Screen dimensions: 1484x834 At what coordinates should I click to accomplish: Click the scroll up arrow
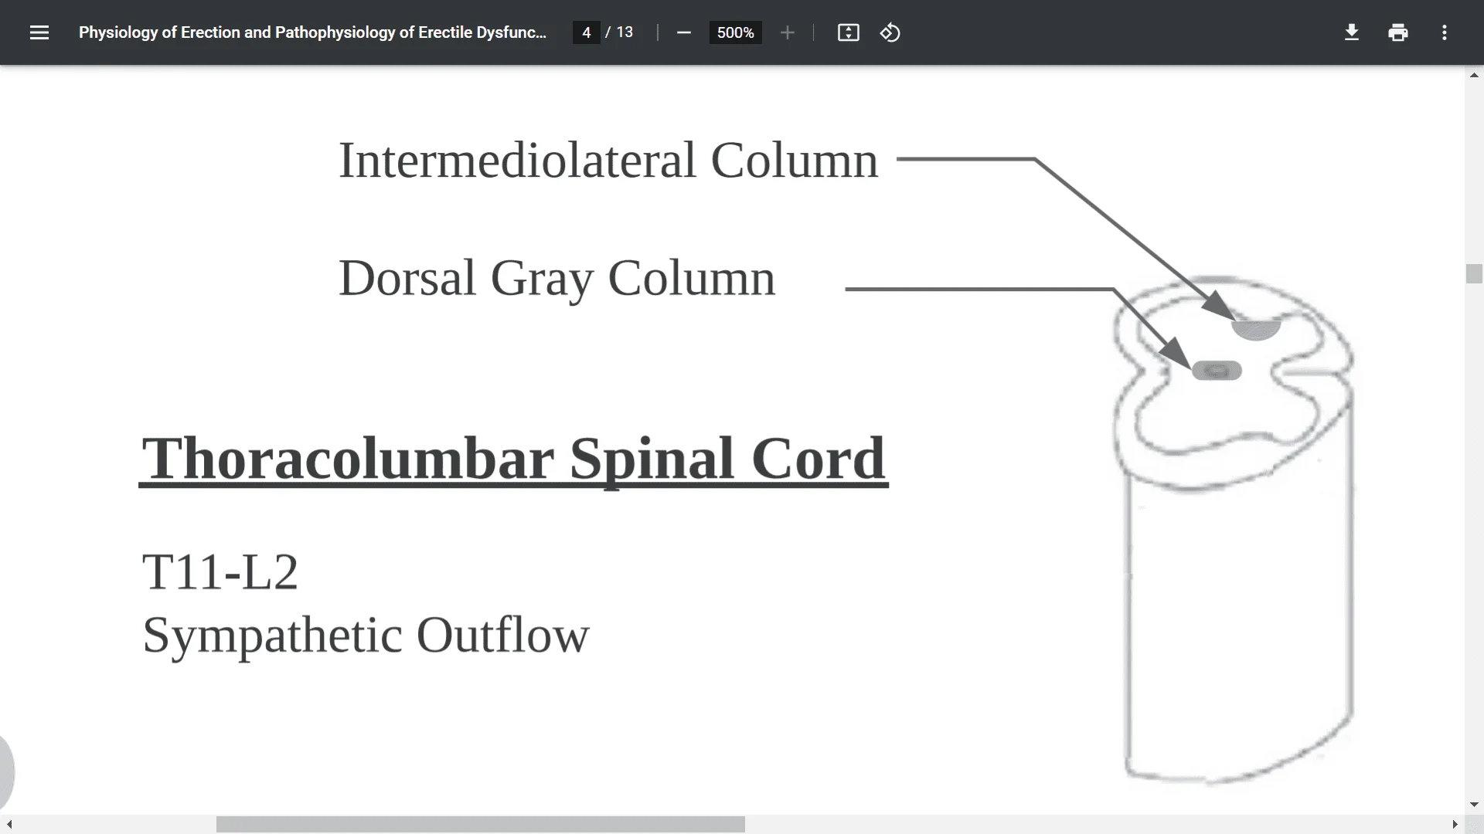pos(1474,75)
